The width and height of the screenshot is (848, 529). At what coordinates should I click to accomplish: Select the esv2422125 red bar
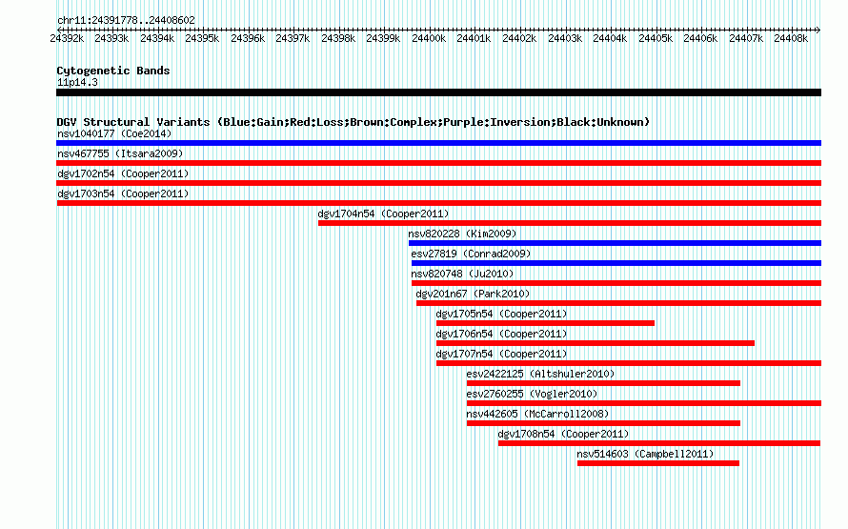603,383
